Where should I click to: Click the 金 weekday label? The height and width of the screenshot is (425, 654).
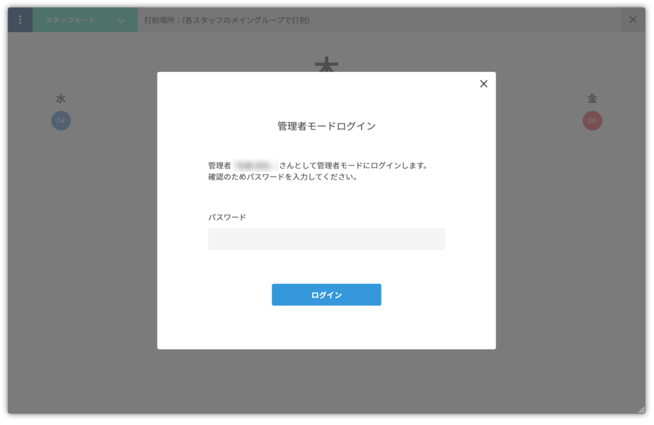click(592, 99)
